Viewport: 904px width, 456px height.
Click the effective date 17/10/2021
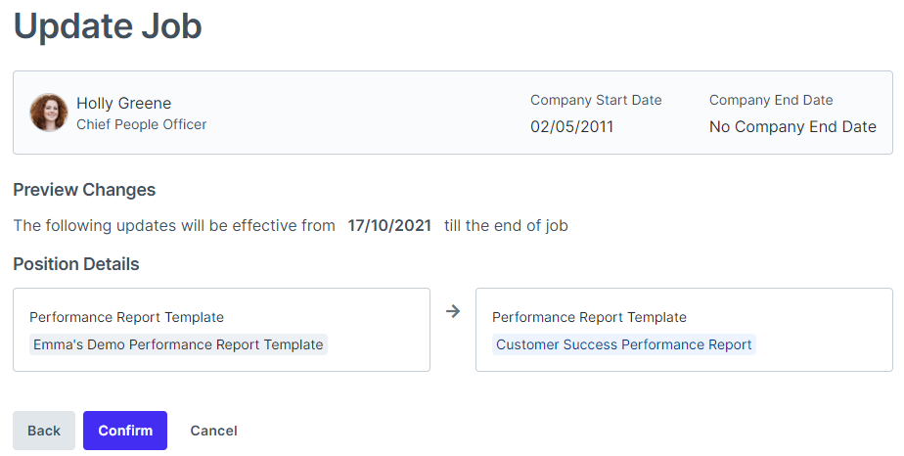click(x=389, y=225)
